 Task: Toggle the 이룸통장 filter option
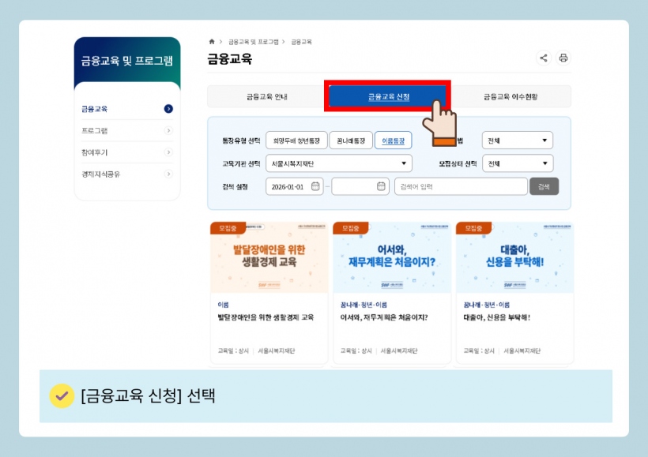[x=393, y=140]
